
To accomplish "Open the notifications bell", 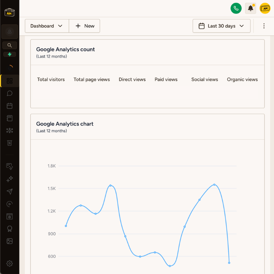I will (250, 8).
